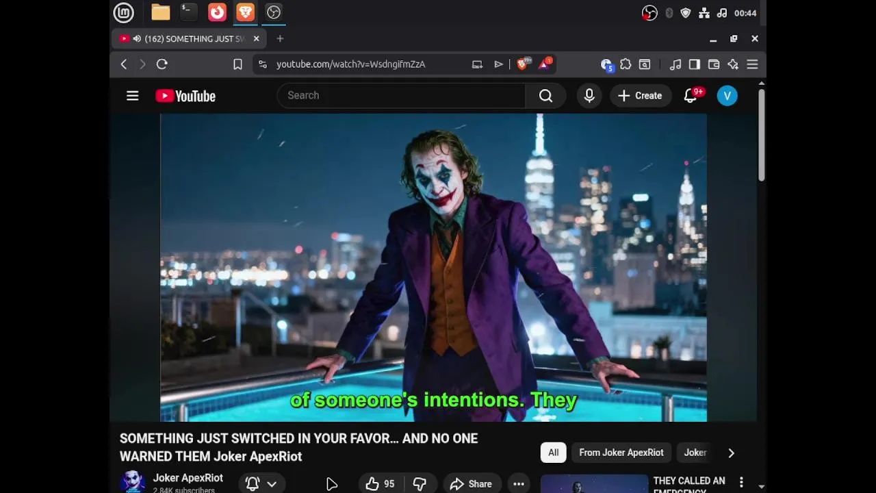Open the Brave main menu
Viewport: 876px width, 493px height.
point(752,64)
